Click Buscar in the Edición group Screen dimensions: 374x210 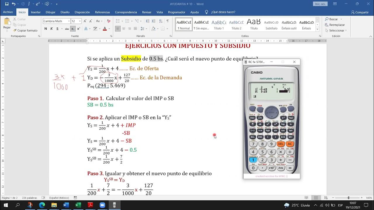(331, 19)
